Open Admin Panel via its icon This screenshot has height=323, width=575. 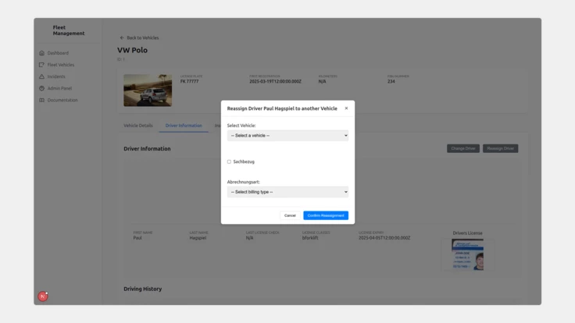point(42,88)
